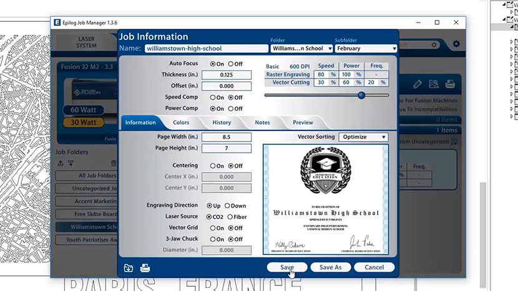Open the Folder dropdown
The width and height of the screenshot is (518, 291).
point(300,49)
